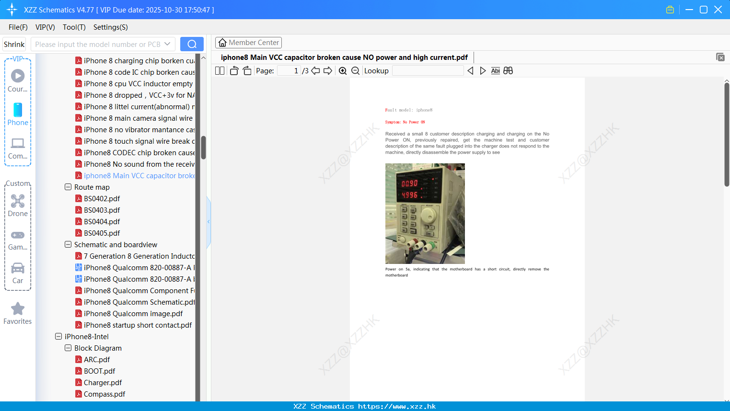Click Member Center home button
The height and width of the screenshot is (411, 730).
(x=248, y=43)
